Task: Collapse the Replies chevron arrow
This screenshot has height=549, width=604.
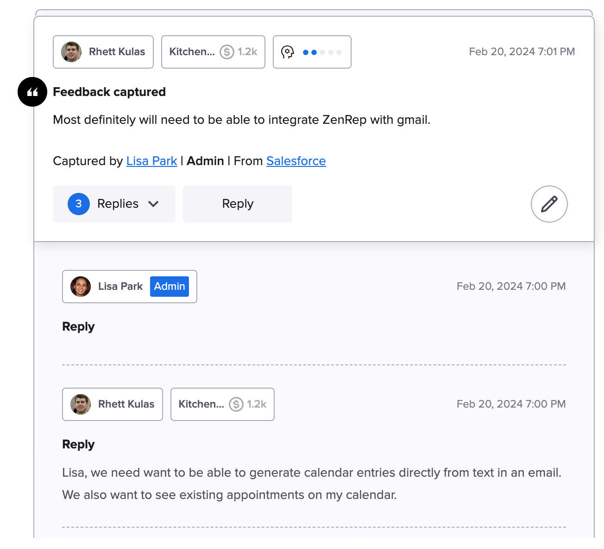Action: pyautogui.click(x=153, y=204)
